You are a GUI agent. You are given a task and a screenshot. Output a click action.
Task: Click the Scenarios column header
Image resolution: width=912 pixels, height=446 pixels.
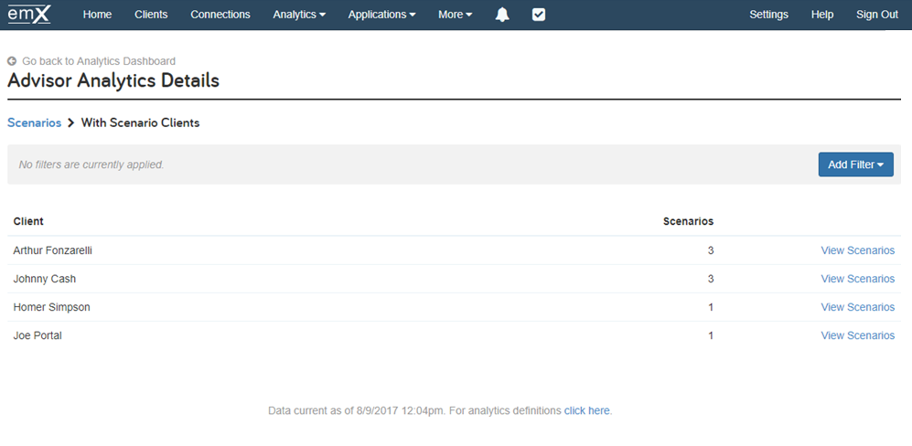688,221
